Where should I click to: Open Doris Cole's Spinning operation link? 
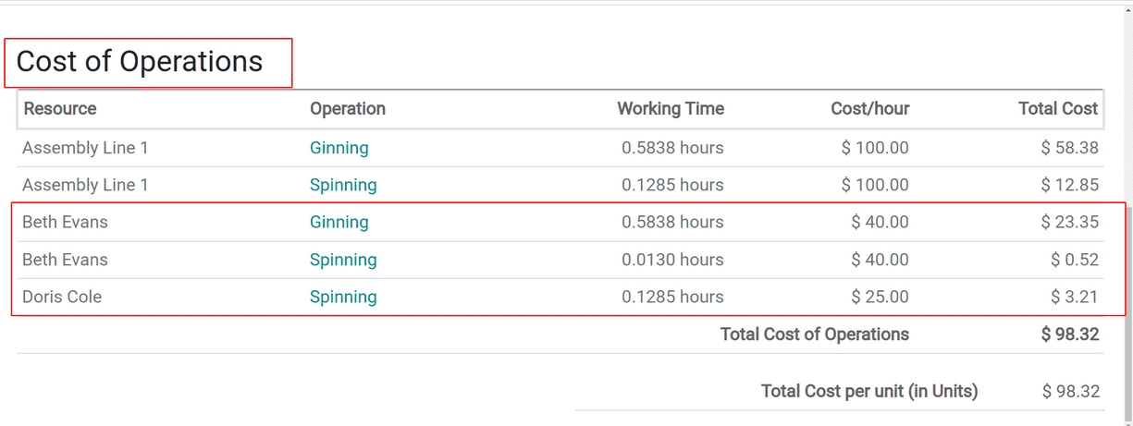(x=343, y=297)
